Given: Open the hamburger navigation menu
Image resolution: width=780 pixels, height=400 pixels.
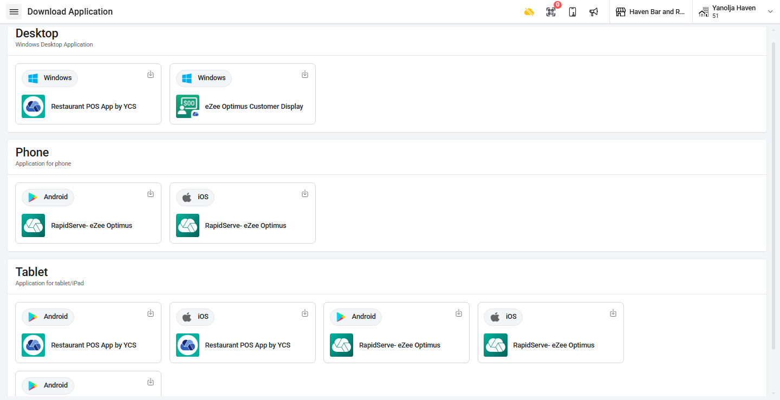Looking at the screenshot, I should tap(14, 11).
